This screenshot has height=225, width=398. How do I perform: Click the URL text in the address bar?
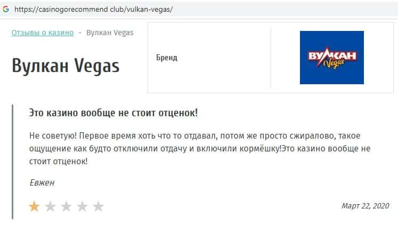(93, 10)
